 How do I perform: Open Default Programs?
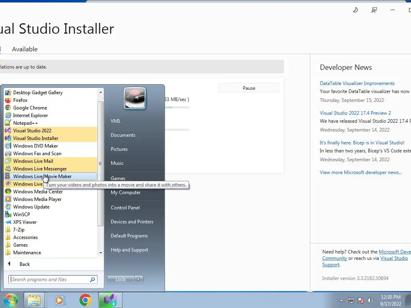pos(129,236)
